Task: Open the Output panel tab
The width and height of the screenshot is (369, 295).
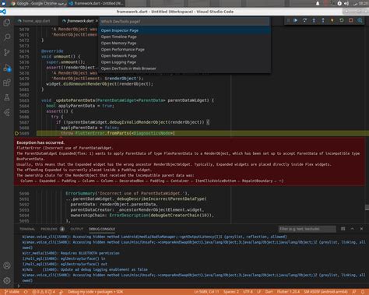Action: [77, 229]
